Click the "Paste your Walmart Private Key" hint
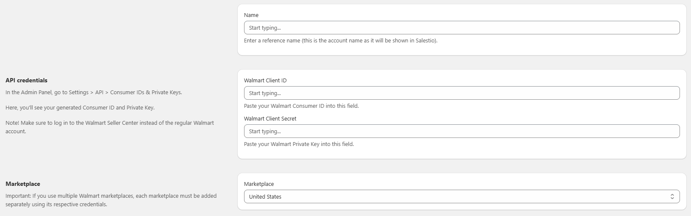The image size is (691, 216). click(x=299, y=144)
